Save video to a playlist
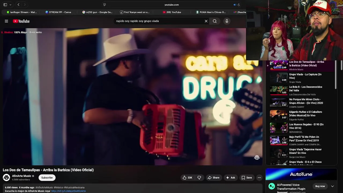The width and height of the screenshot is (343, 193). pyautogui.click(x=247, y=178)
